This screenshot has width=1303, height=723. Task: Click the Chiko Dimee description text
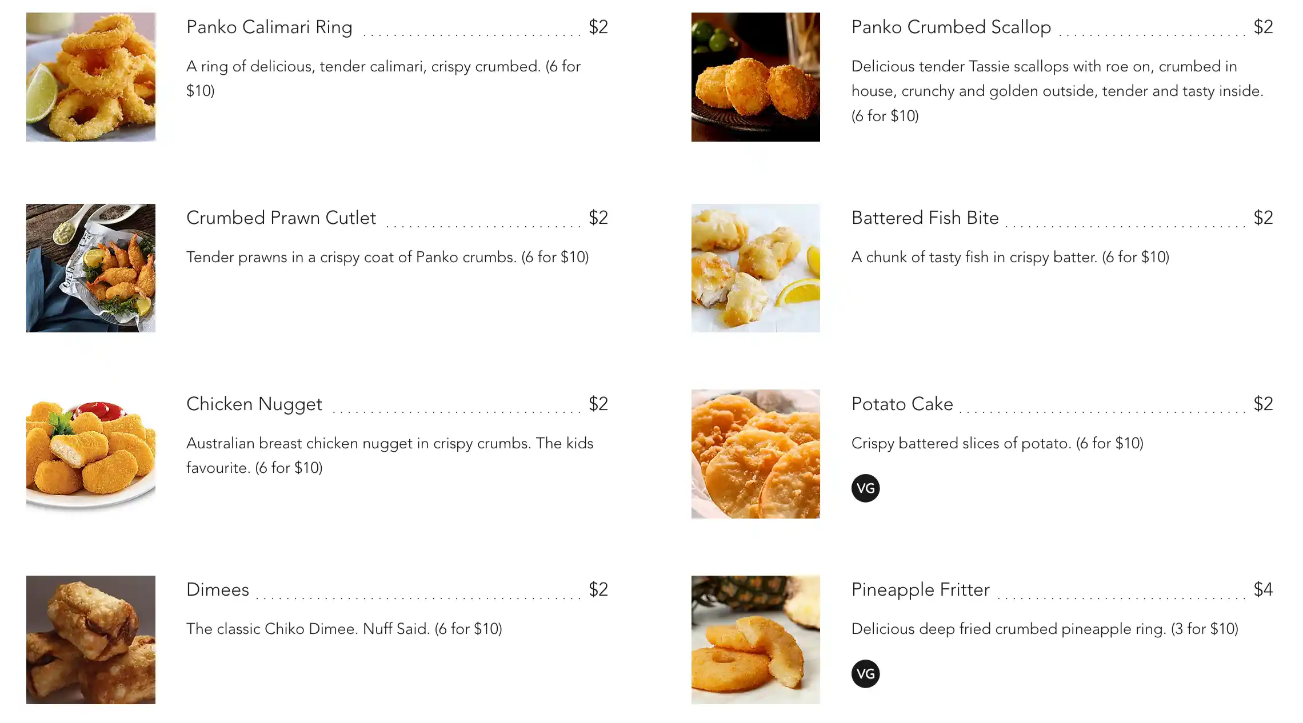point(344,629)
